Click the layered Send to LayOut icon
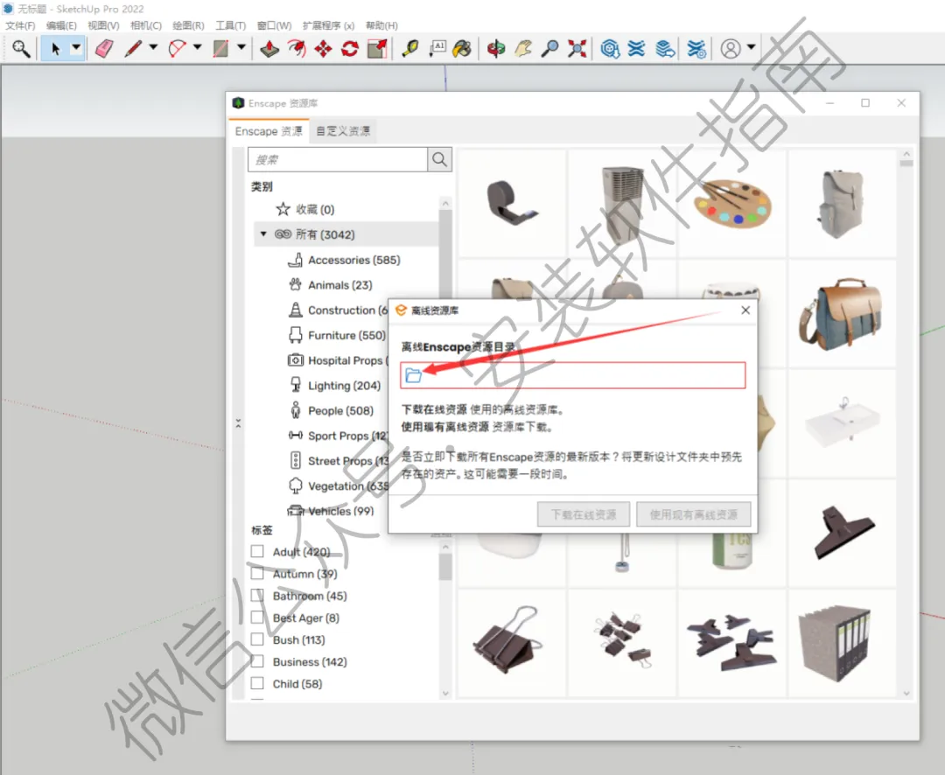The height and width of the screenshot is (775, 945). [x=665, y=49]
